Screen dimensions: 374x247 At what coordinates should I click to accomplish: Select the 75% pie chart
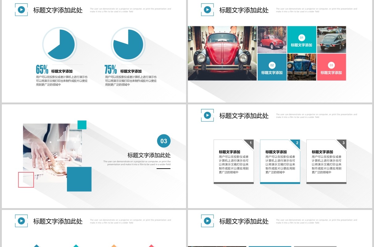128,44
